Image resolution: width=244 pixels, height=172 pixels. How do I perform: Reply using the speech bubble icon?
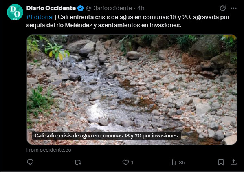tap(30, 162)
